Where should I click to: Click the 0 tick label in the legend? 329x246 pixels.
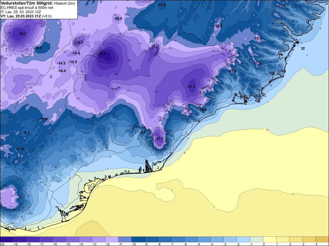pos(264,244)
